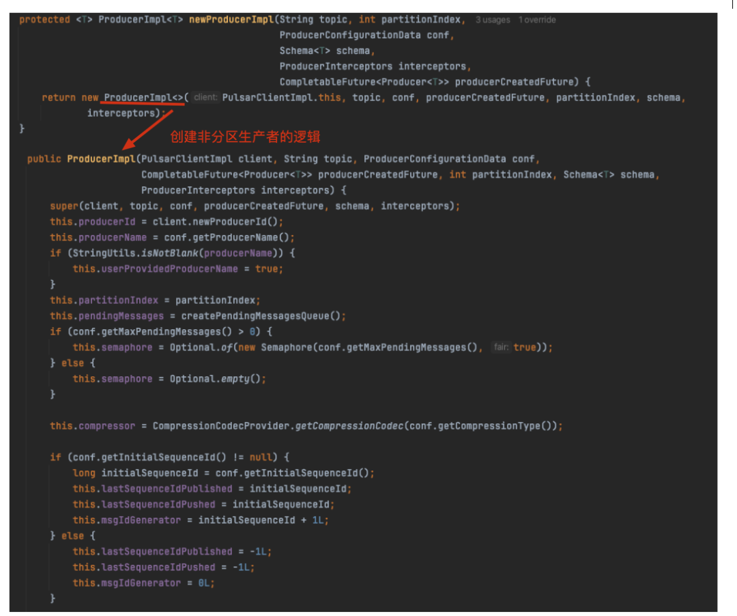Click the 'null' keyword in the if condition
The width and height of the screenshot is (737, 616).
[261, 457]
